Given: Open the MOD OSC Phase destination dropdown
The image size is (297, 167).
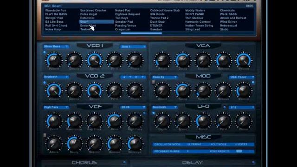Looking at the screenshot, I should (x=241, y=77).
